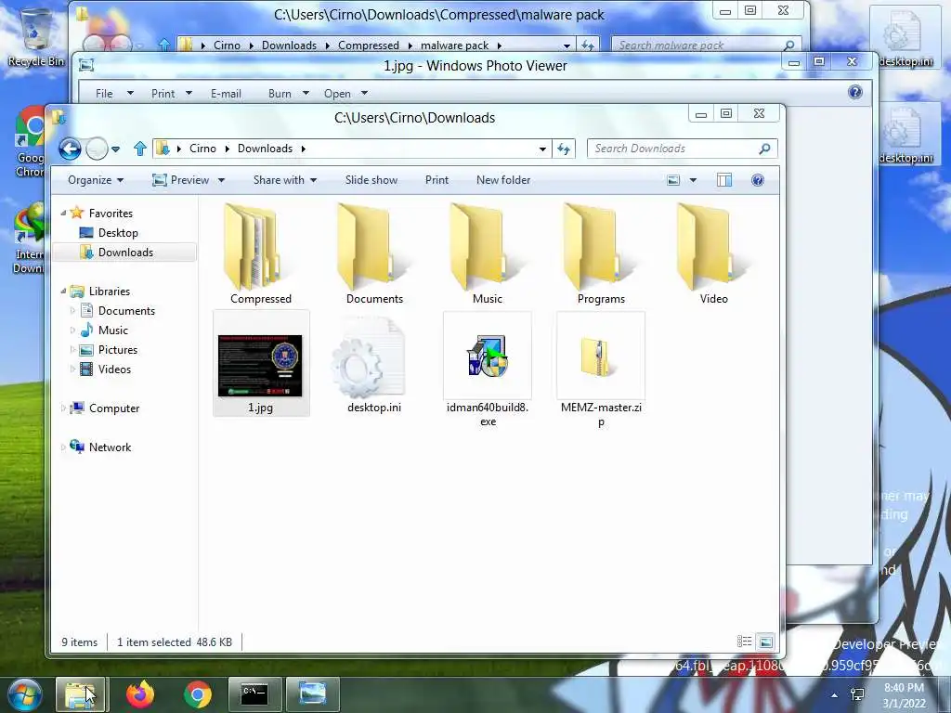Click Print in Downloads toolbar
This screenshot has height=713, width=951.
pos(436,180)
